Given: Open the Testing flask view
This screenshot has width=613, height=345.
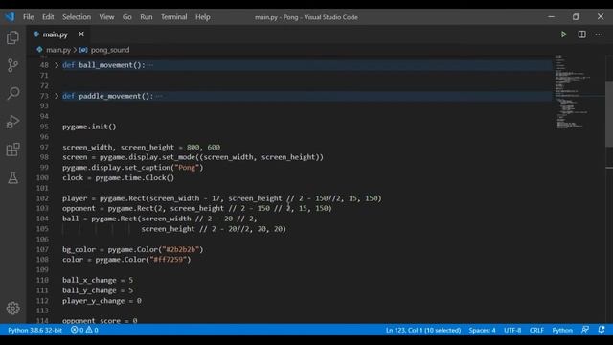Looking at the screenshot, I should [x=12, y=177].
